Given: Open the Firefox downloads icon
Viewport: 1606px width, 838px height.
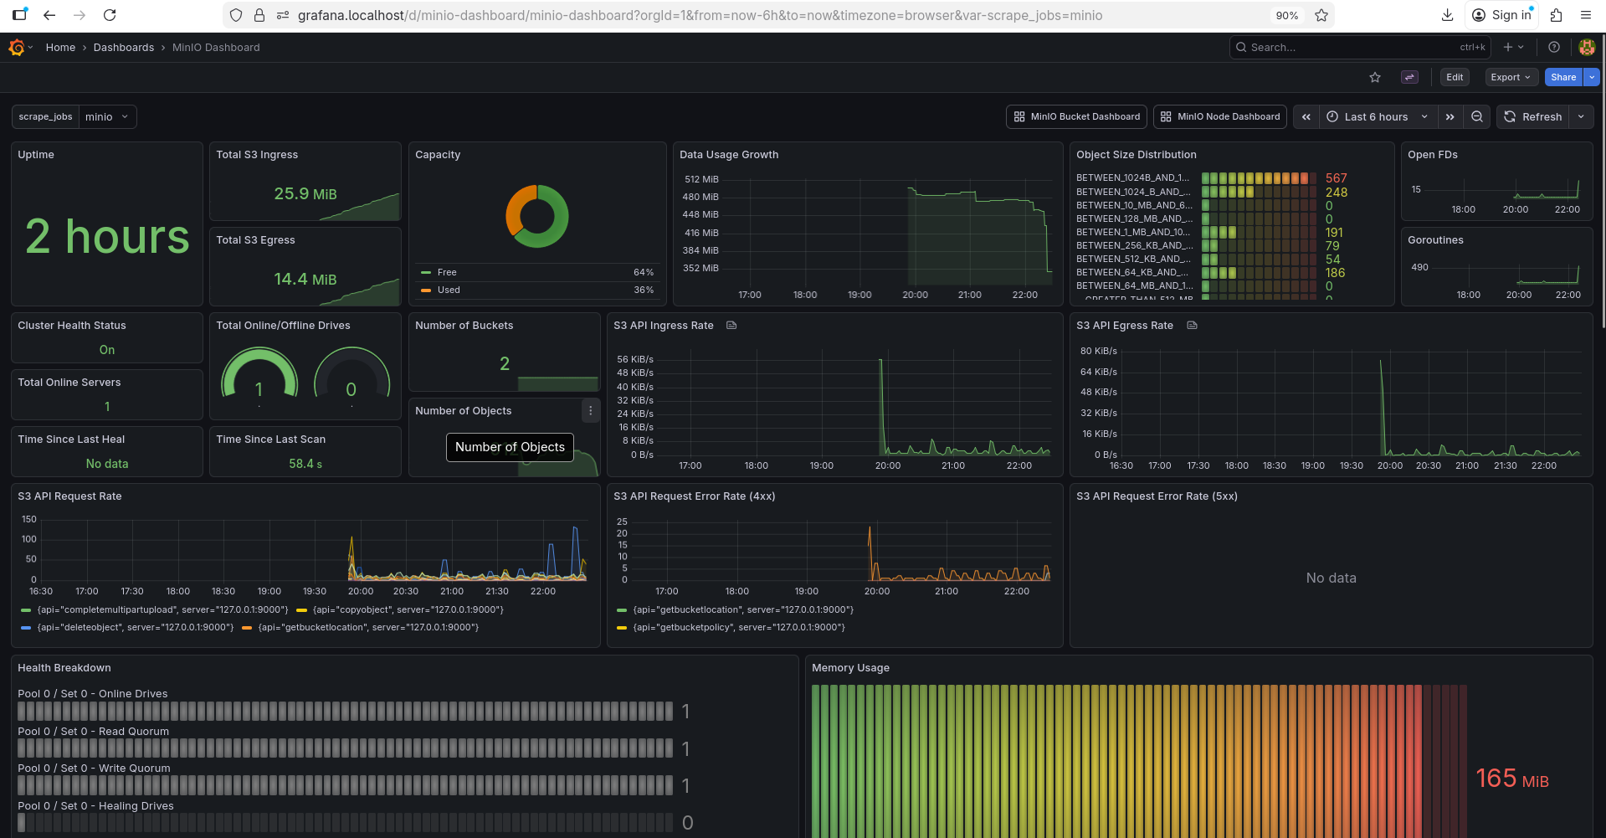Looking at the screenshot, I should (1448, 15).
